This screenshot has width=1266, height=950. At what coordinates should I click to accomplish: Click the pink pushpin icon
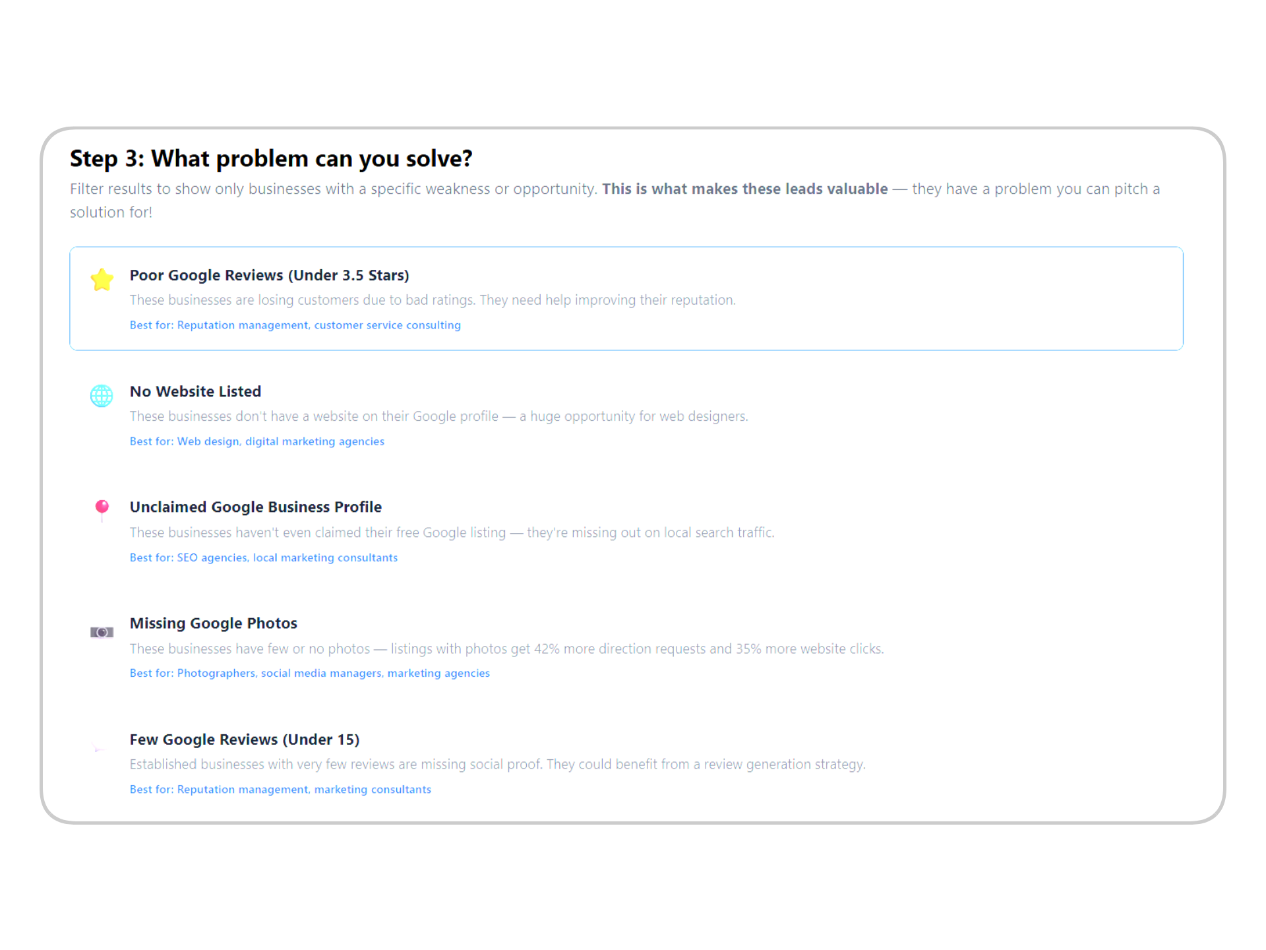(102, 510)
